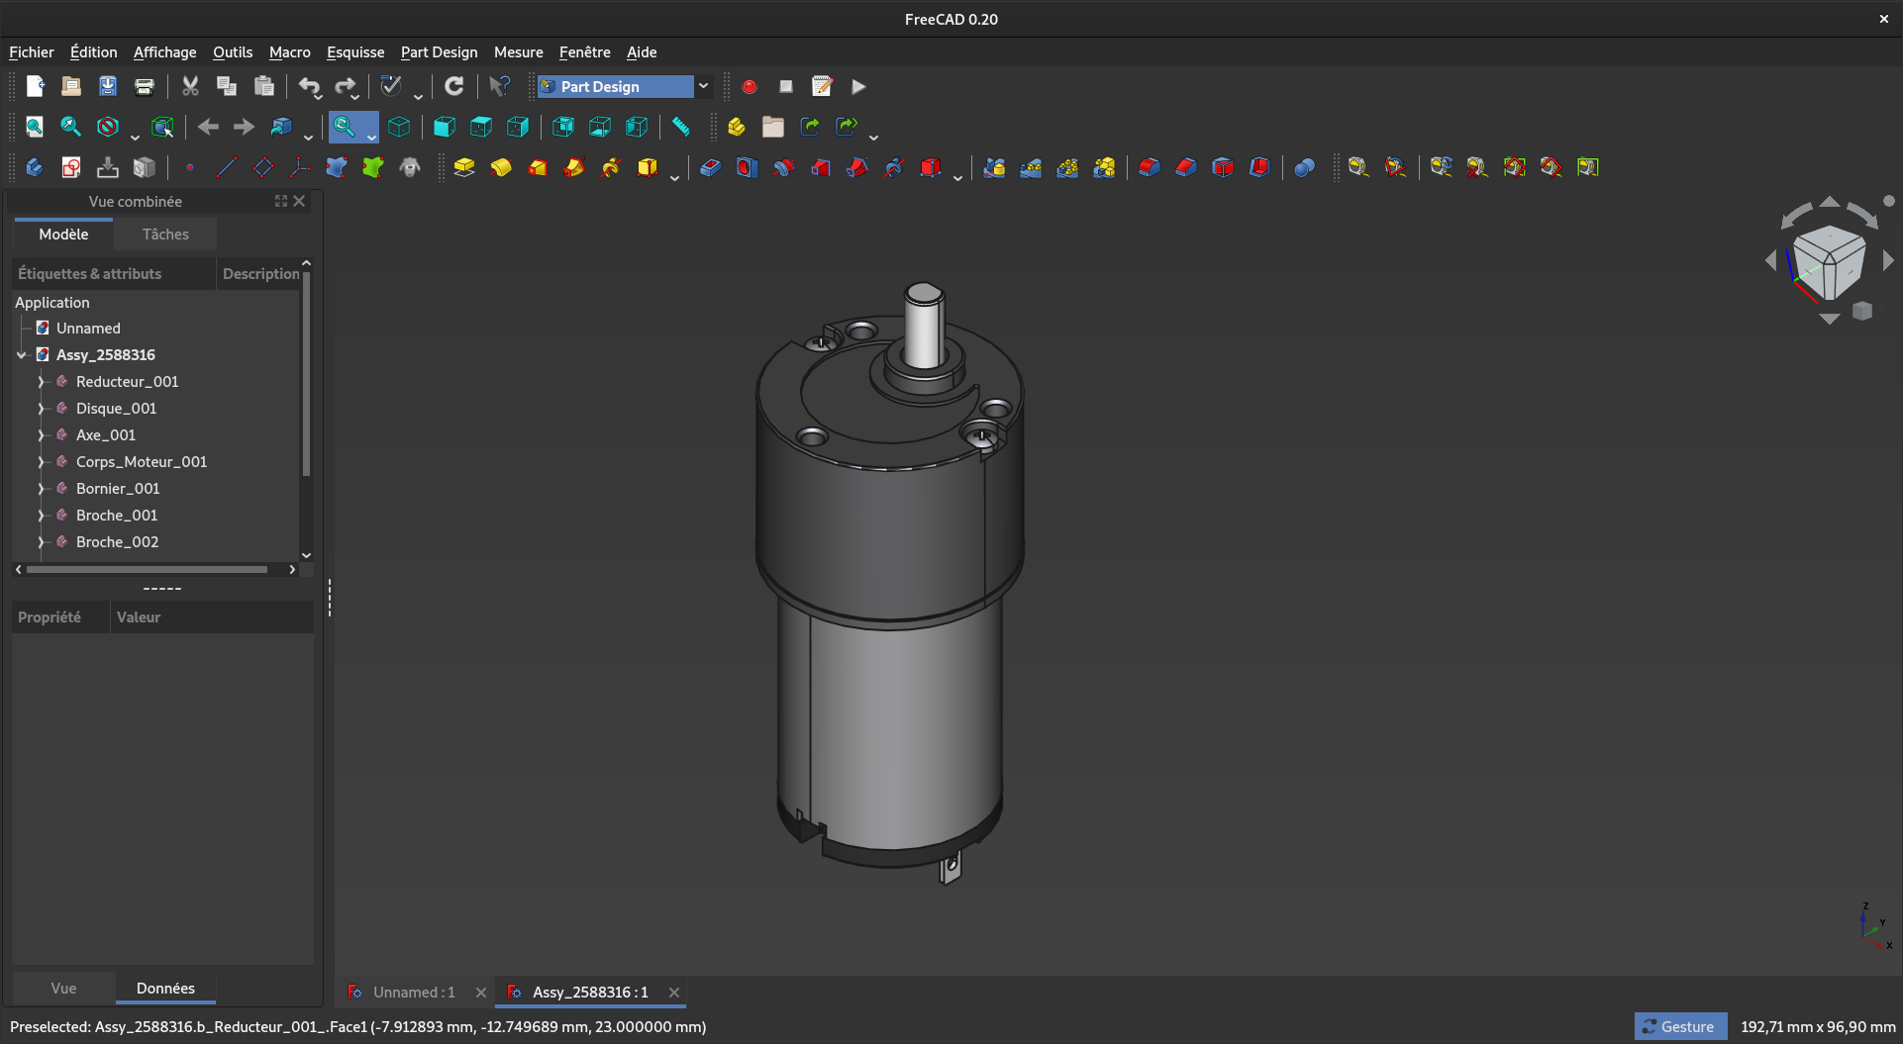Select the Unnamed document in tree
The height and width of the screenshot is (1044, 1903).
pos(88,329)
